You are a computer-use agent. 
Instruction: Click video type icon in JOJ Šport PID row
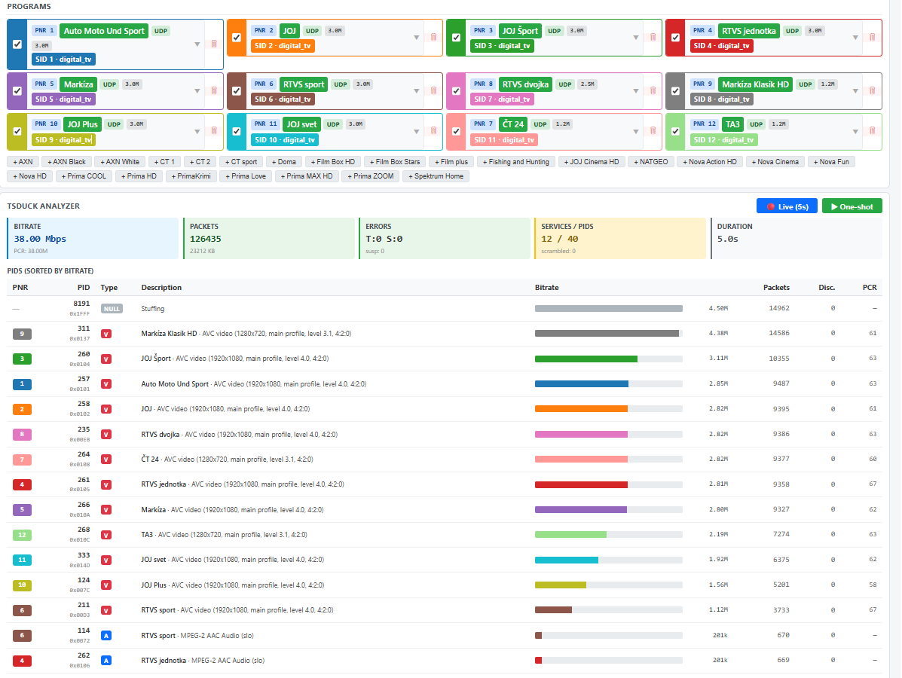[106, 359]
